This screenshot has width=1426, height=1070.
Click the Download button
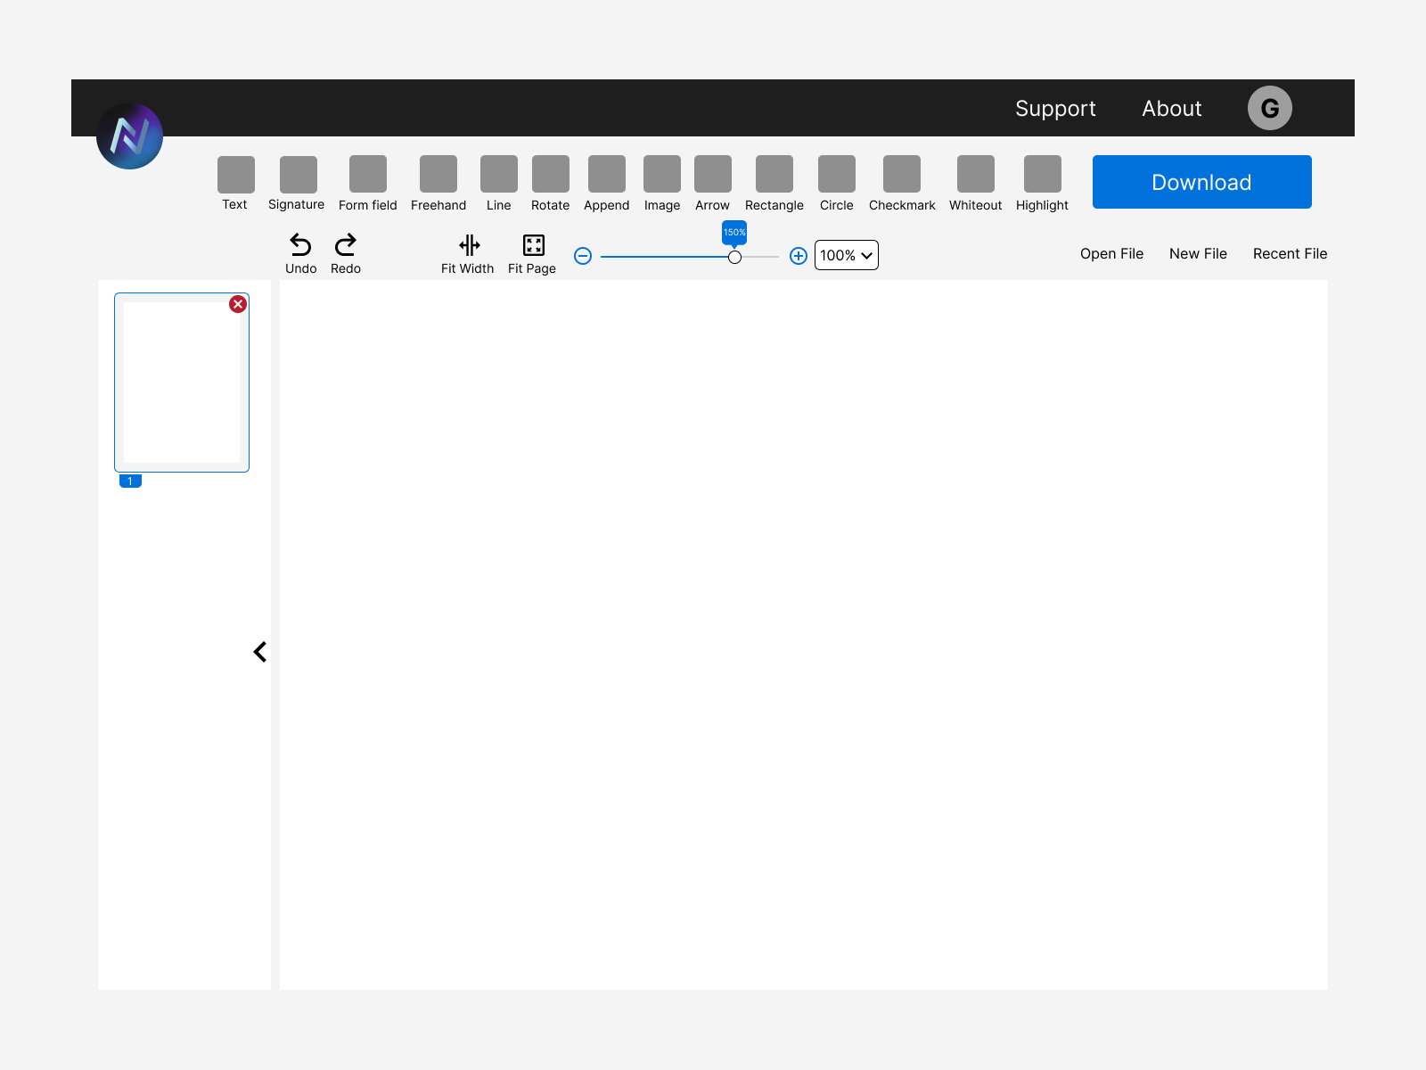tap(1201, 182)
